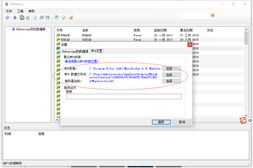Click the database icon beside Dukascopy实时数据库

[13, 29]
